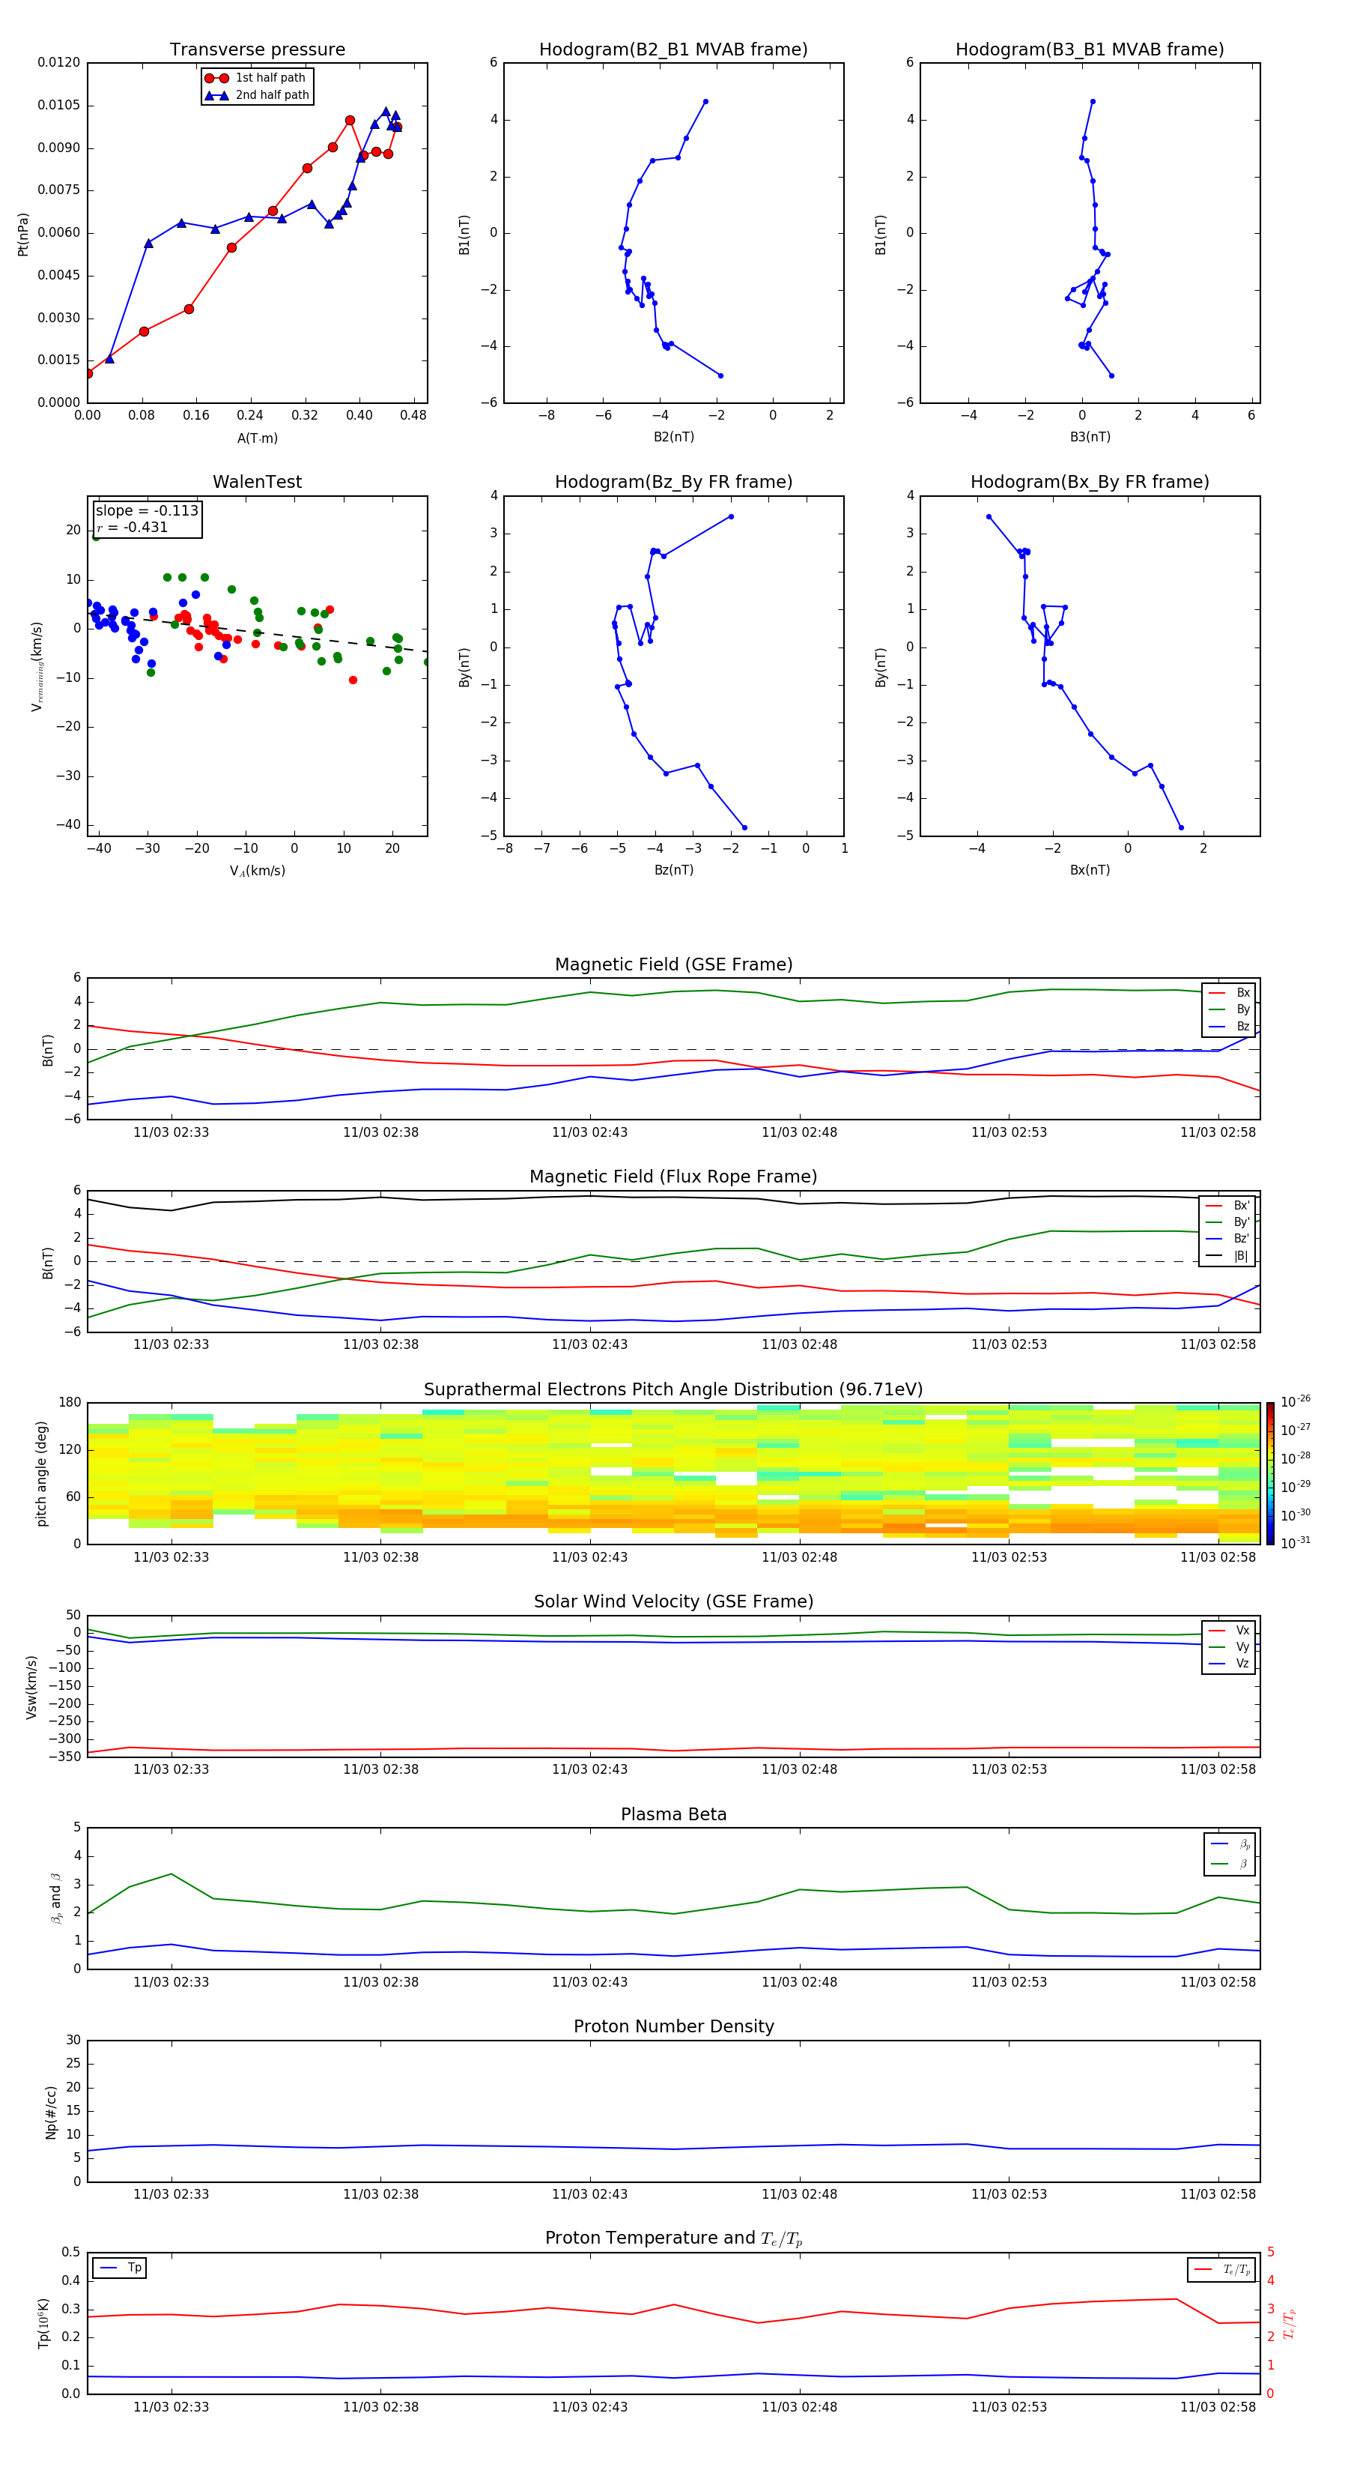Click the Tp legend box in temperature plot
1348x2473 pixels.
pos(119,2268)
